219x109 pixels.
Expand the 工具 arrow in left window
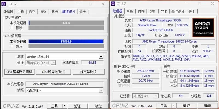[64, 106]
